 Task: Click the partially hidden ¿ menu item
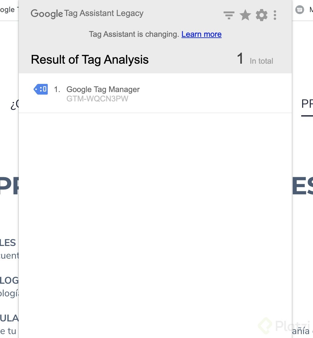(14, 105)
